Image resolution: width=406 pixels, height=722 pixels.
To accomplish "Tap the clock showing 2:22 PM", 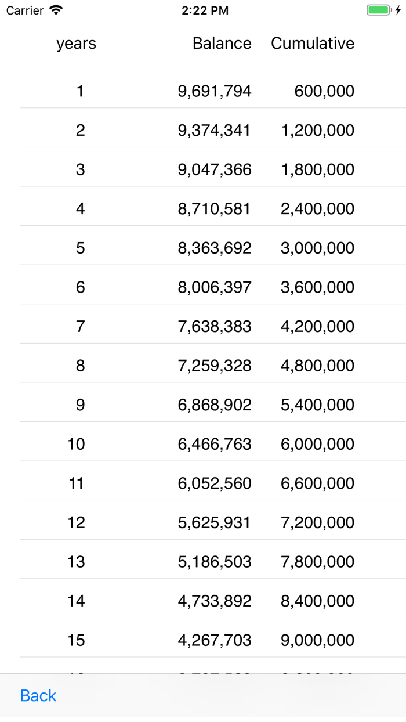I will click(x=205, y=10).
